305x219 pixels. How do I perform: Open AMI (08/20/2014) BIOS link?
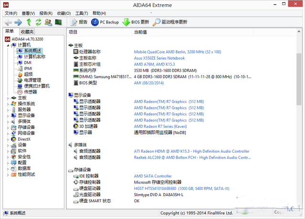pos(149,83)
